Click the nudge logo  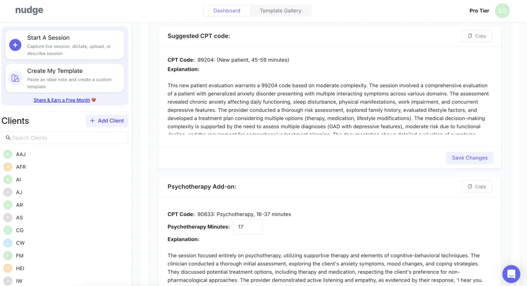point(29,11)
